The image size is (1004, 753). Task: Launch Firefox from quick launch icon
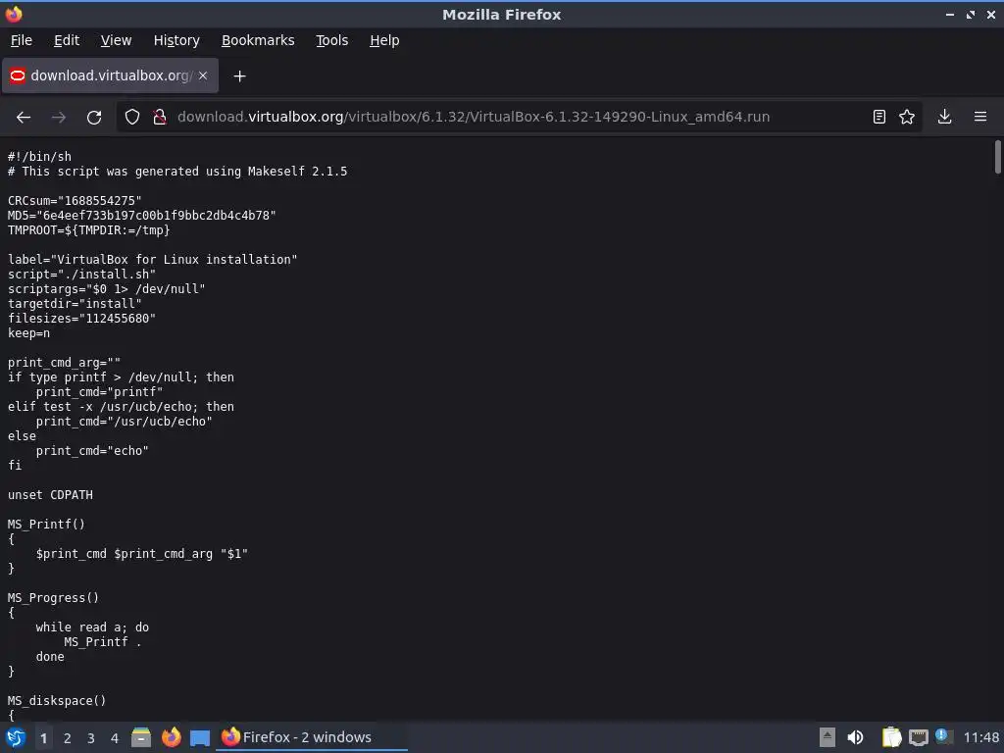[171, 737]
